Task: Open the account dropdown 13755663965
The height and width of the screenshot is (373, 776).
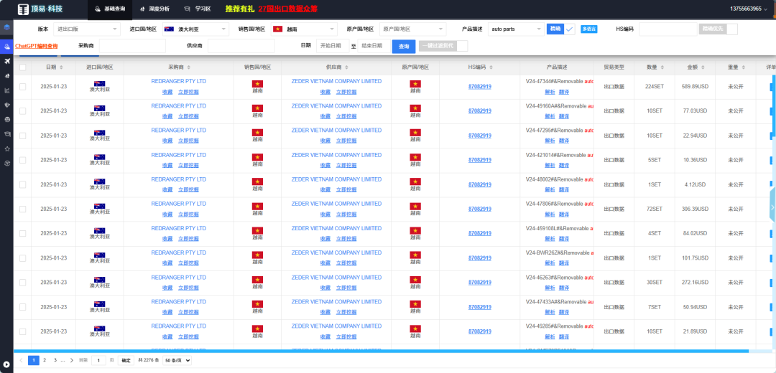Action: pyautogui.click(x=749, y=9)
